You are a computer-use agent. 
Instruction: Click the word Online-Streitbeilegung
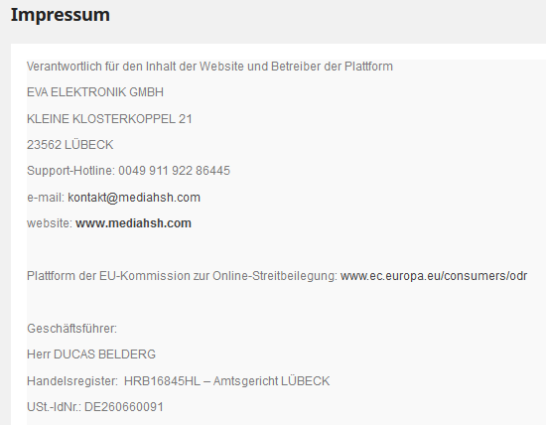coord(273,276)
